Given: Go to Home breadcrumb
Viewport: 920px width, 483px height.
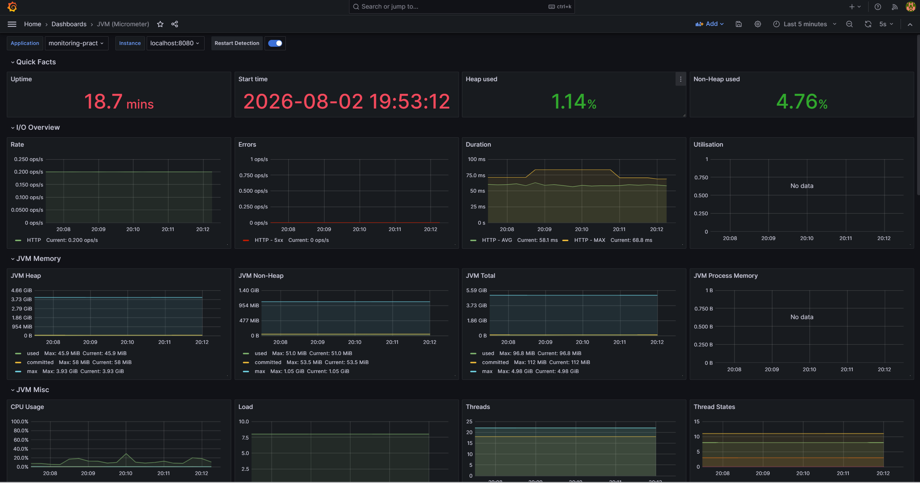Looking at the screenshot, I should 32,24.
